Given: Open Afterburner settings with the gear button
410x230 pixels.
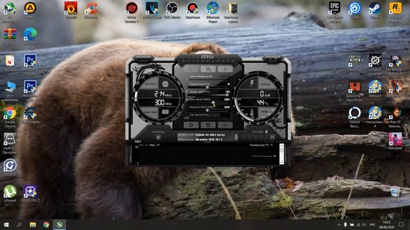Looking at the screenshot, I should pos(191,125).
